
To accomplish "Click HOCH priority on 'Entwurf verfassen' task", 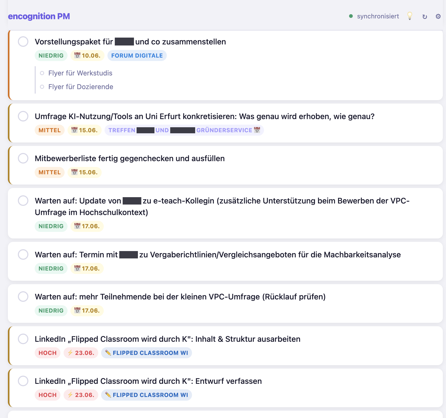I will 48,395.
